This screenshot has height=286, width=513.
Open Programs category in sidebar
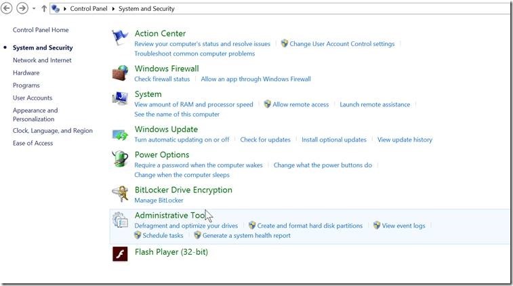point(26,85)
